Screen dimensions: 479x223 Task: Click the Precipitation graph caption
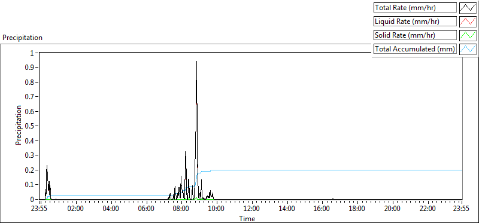22,38
